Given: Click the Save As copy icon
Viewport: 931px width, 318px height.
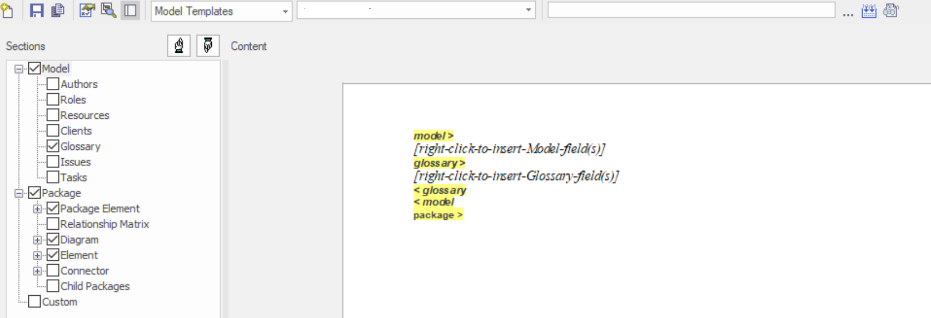Looking at the screenshot, I should tap(58, 11).
